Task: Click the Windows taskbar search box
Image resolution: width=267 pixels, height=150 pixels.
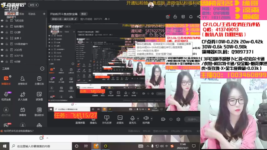Action: [41, 146]
